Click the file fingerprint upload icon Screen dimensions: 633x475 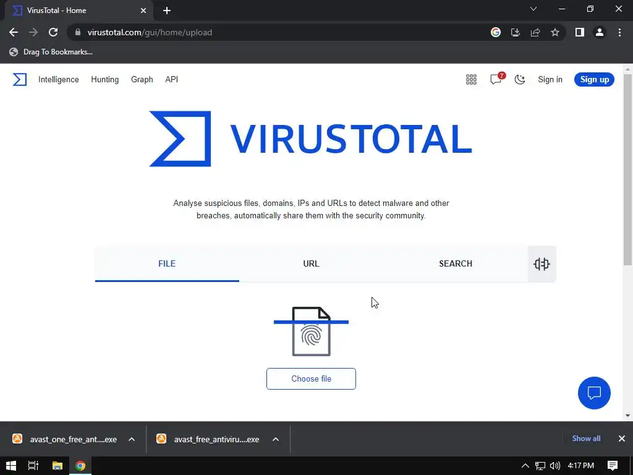point(311,332)
